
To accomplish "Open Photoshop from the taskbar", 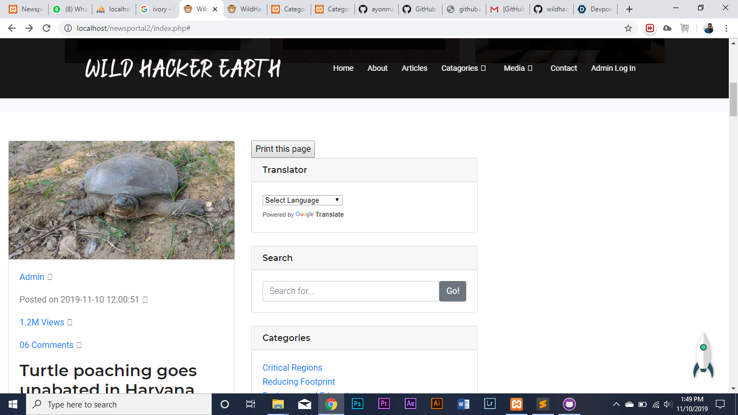I will coord(358,404).
